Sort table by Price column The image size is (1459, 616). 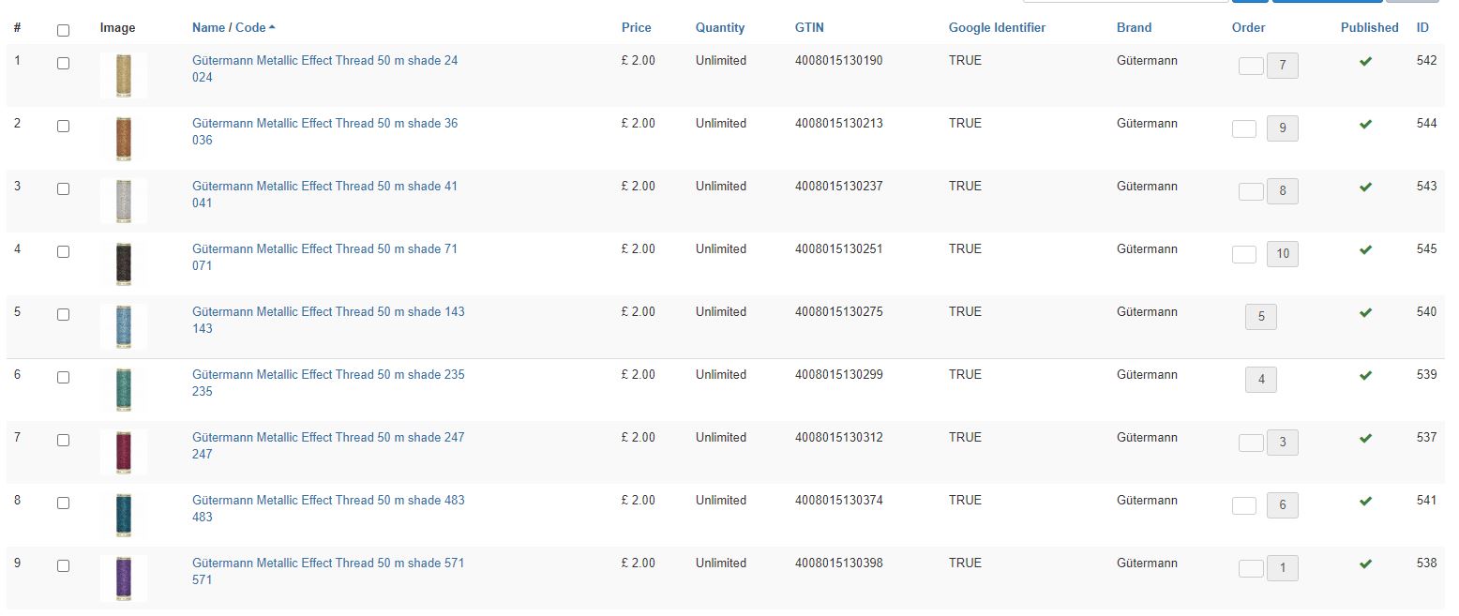pyautogui.click(x=636, y=27)
